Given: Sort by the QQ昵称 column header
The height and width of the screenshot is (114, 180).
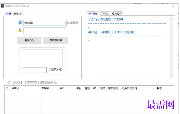Looking at the screenshot, I should [x=25, y=88].
